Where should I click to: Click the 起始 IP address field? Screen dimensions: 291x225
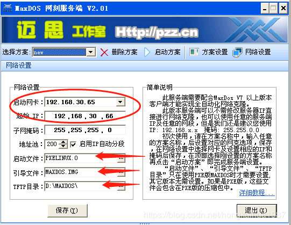tap(85, 116)
